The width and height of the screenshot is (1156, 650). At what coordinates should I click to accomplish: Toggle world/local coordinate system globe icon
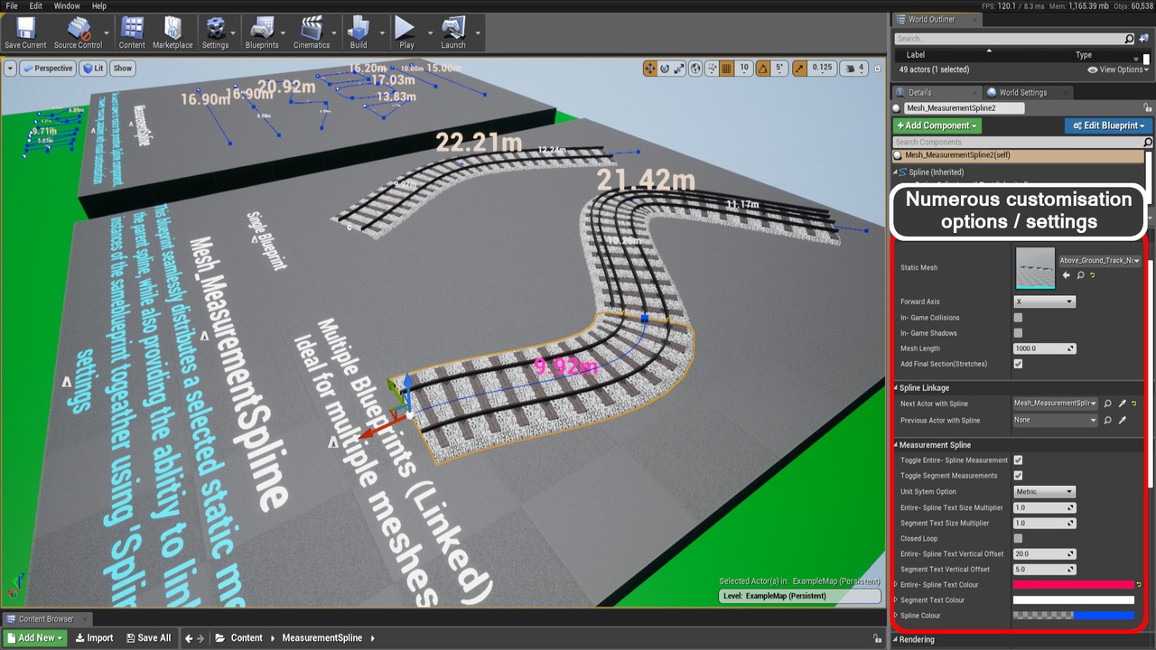(x=695, y=68)
